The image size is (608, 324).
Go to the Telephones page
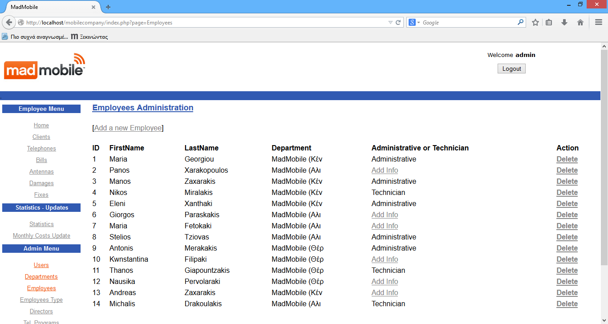coord(41,149)
